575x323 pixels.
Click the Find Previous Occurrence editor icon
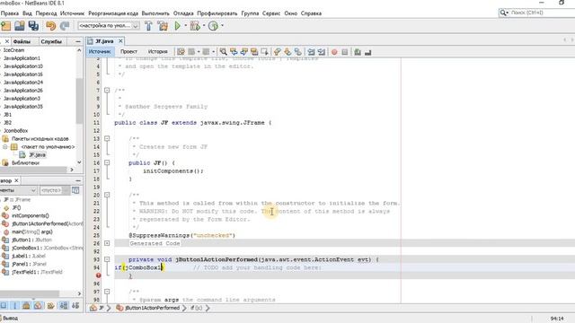tap(234, 52)
